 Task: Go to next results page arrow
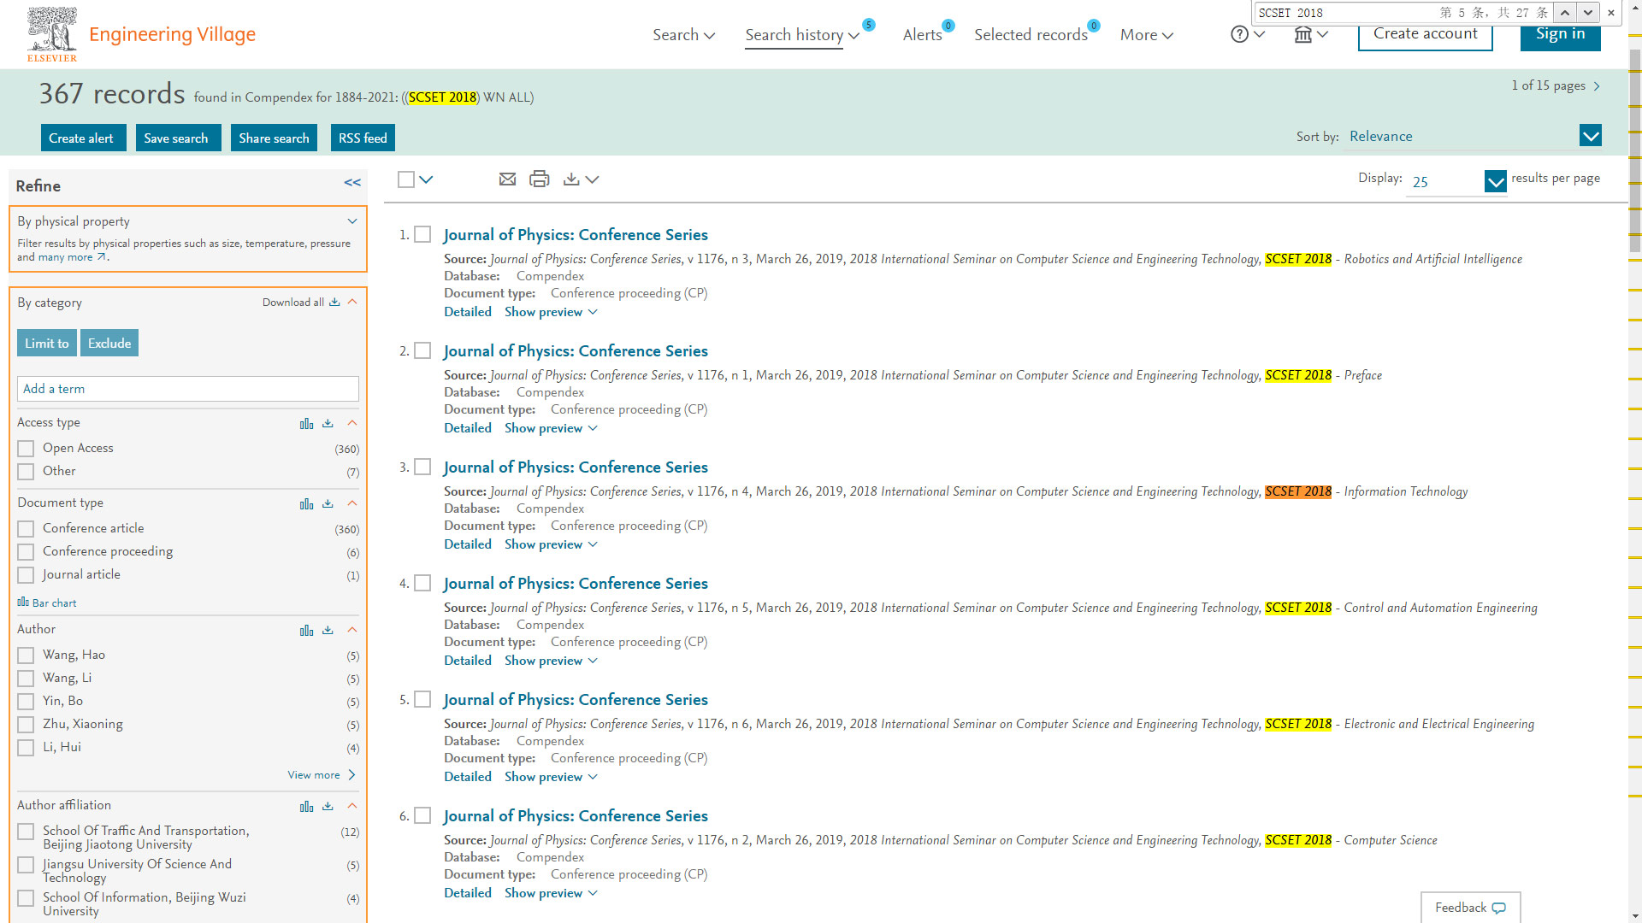click(x=1597, y=86)
